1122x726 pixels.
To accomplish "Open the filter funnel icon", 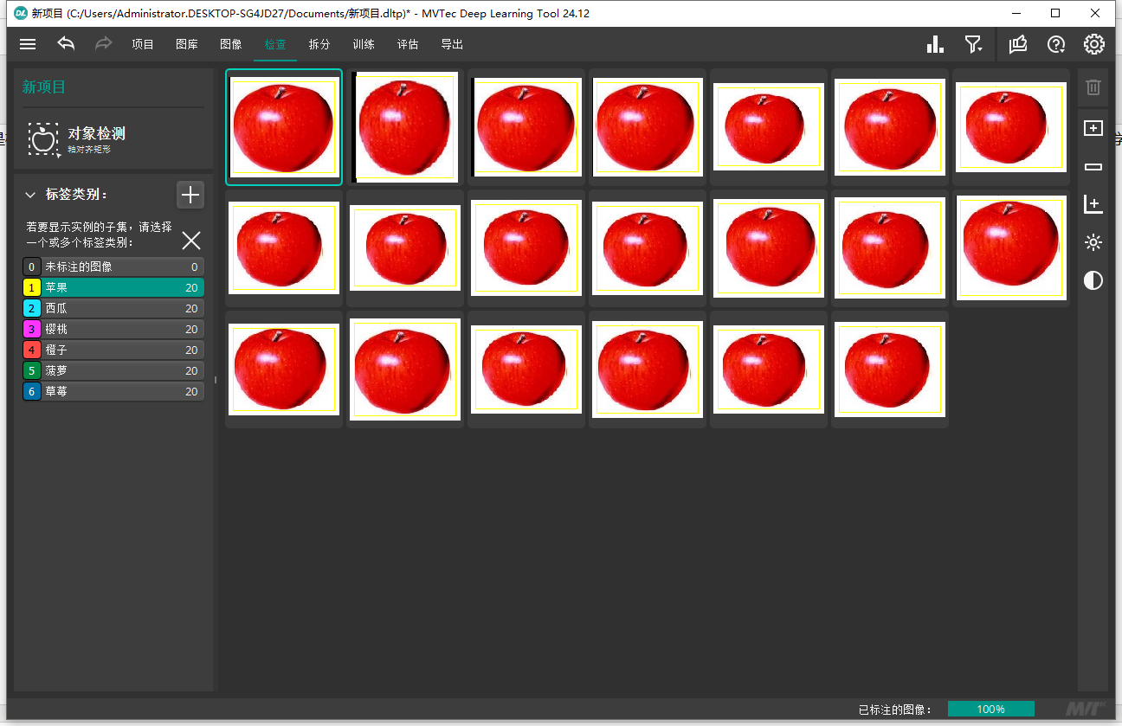I will point(973,44).
